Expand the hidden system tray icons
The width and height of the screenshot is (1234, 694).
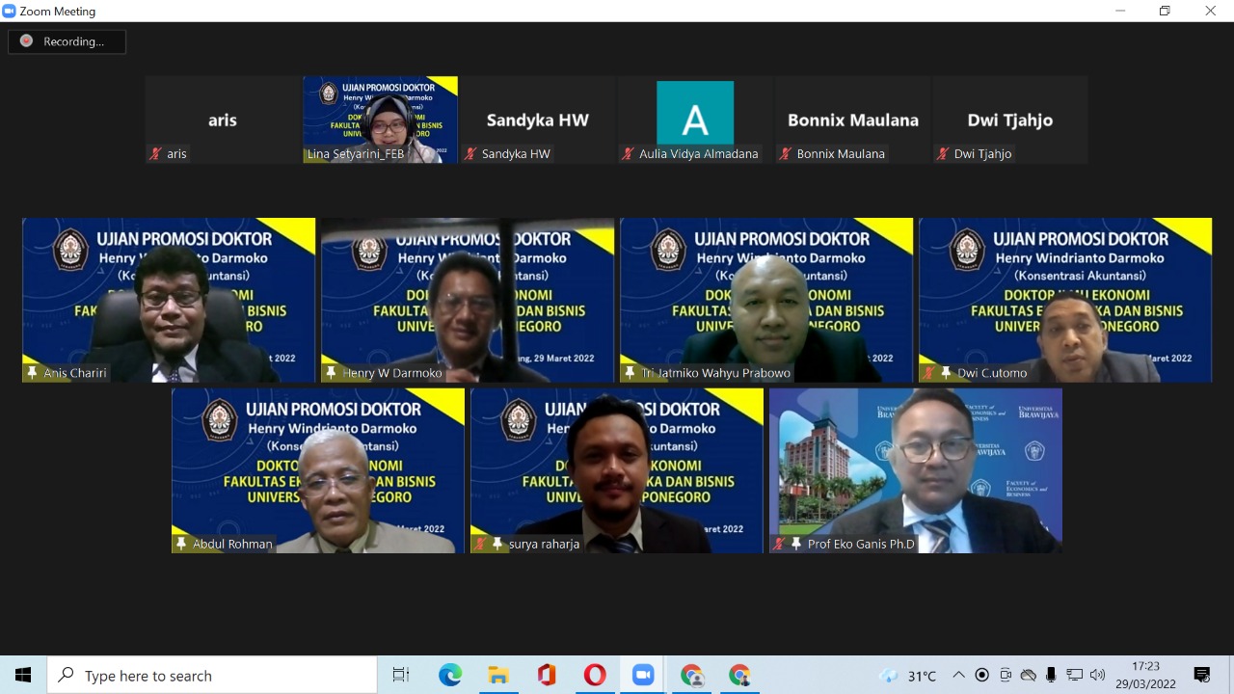tap(958, 676)
